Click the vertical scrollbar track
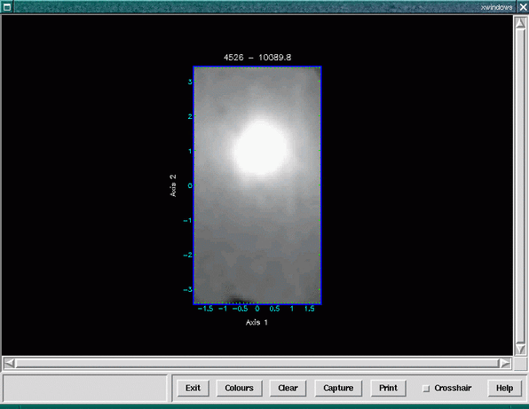 click(x=520, y=185)
